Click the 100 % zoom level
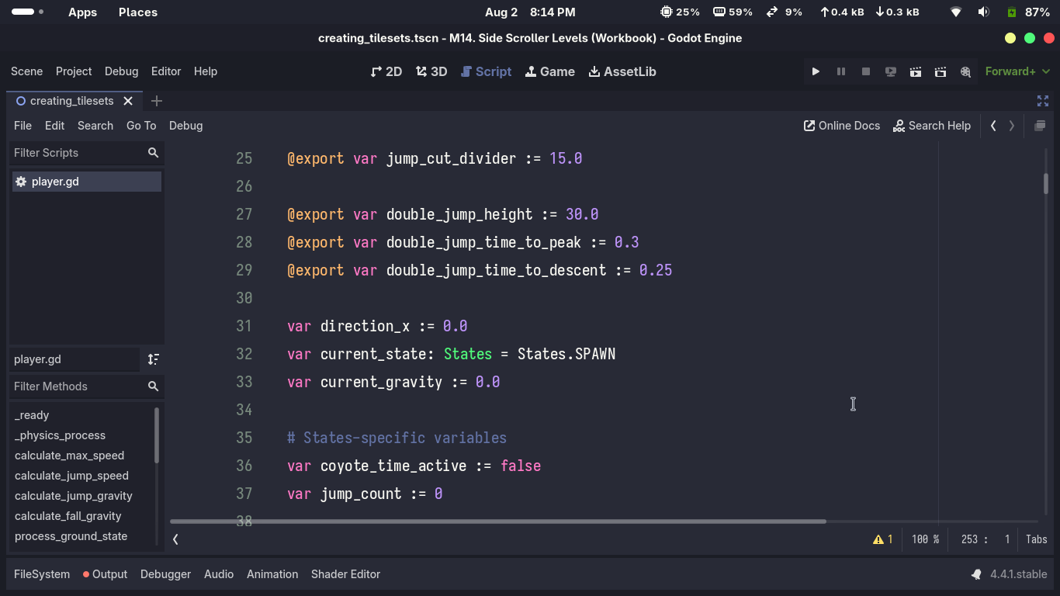This screenshot has height=596, width=1060. click(925, 539)
